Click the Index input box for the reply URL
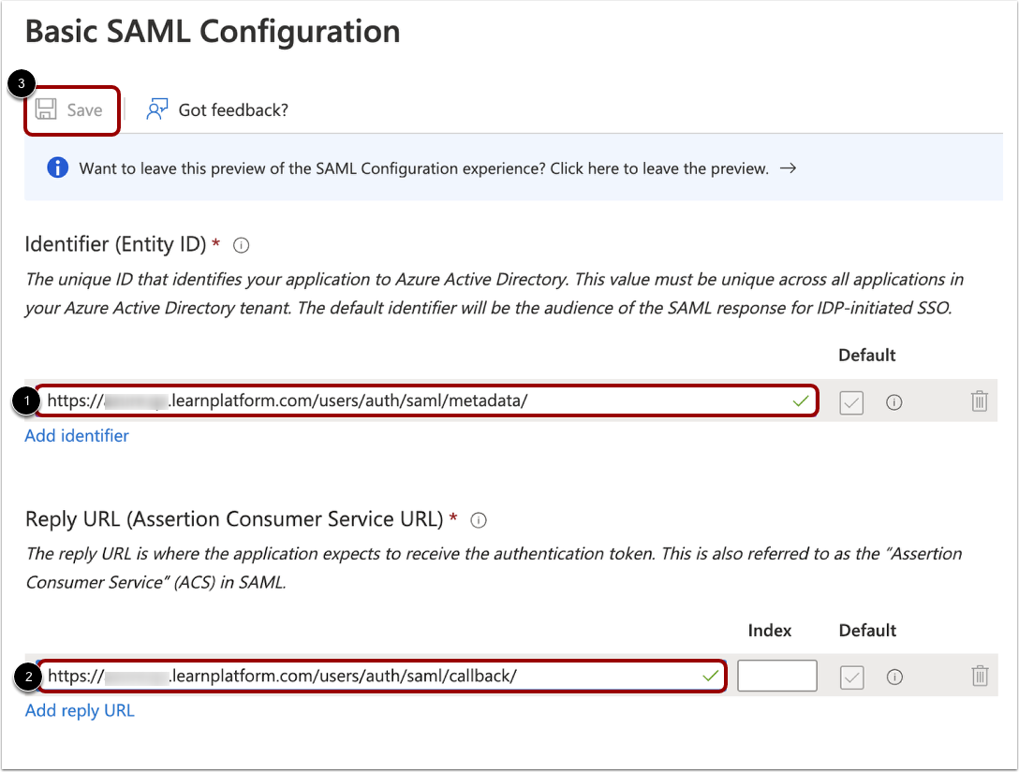 pyautogui.click(x=777, y=676)
